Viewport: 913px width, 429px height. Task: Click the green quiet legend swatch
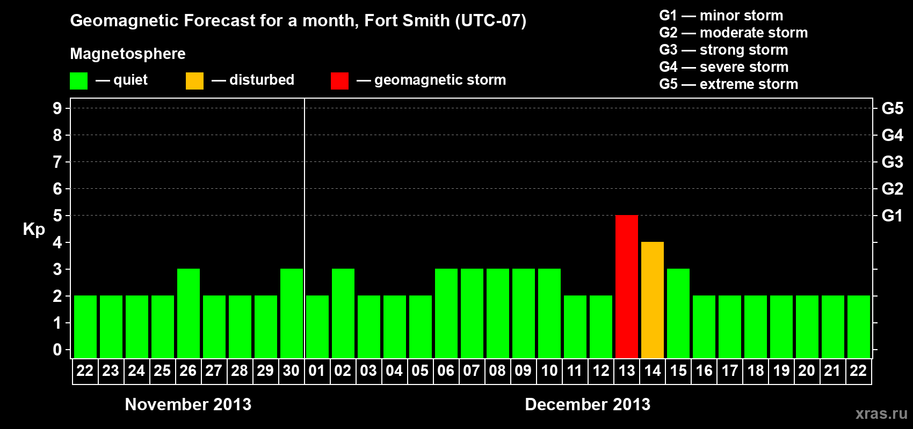[78, 81]
